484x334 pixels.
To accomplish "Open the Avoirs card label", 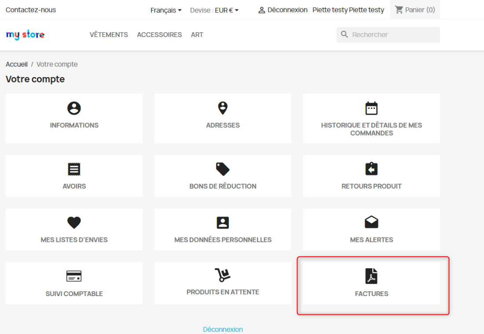I will (x=74, y=186).
